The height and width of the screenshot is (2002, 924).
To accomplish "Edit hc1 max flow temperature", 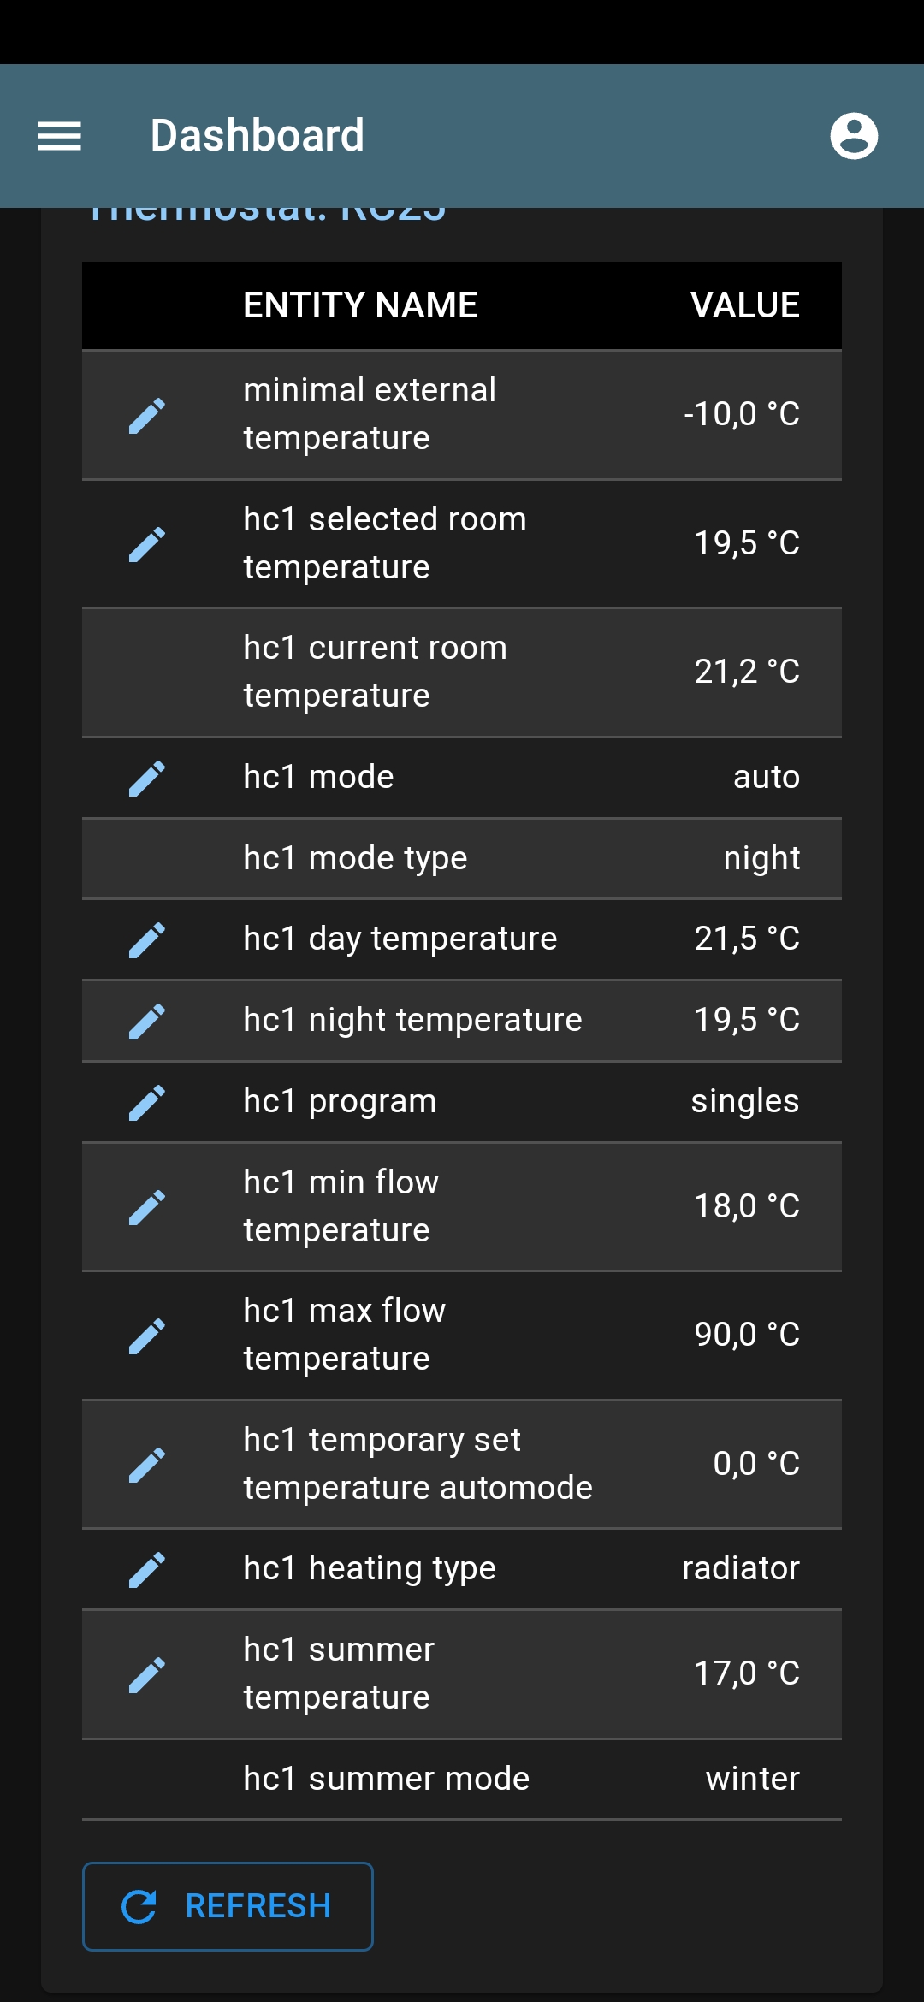I will pyautogui.click(x=147, y=1333).
